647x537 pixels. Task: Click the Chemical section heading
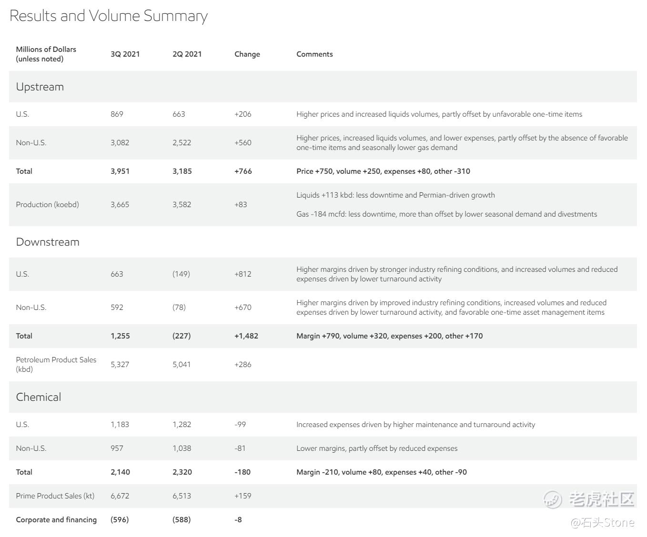pyautogui.click(x=39, y=397)
